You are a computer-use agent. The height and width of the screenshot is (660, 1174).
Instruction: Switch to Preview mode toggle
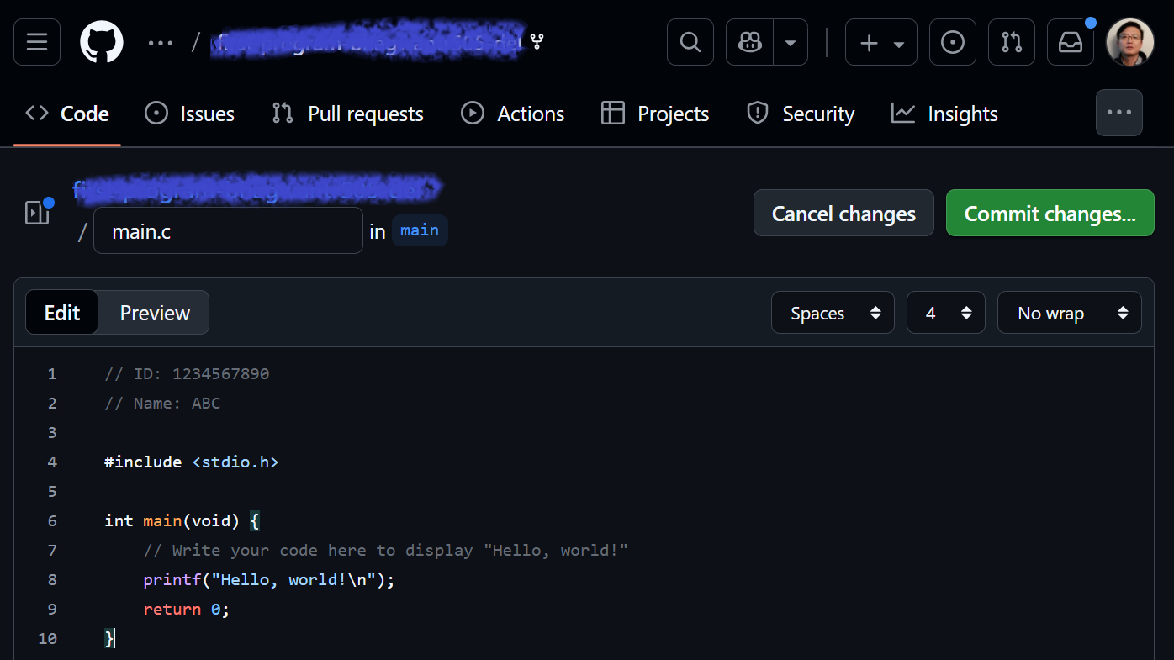155,313
